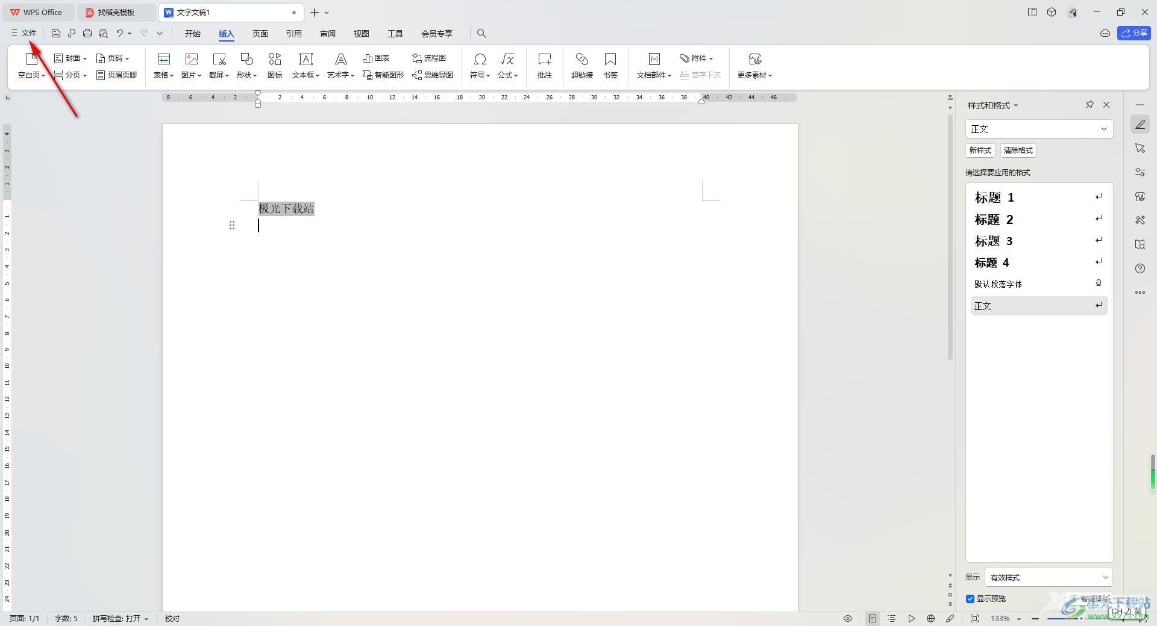Open print preview icon
This screenshot has width=1157, height=626.
pyautogui.click(x=103, y=33)
